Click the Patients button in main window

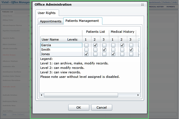tap(167, 2)
